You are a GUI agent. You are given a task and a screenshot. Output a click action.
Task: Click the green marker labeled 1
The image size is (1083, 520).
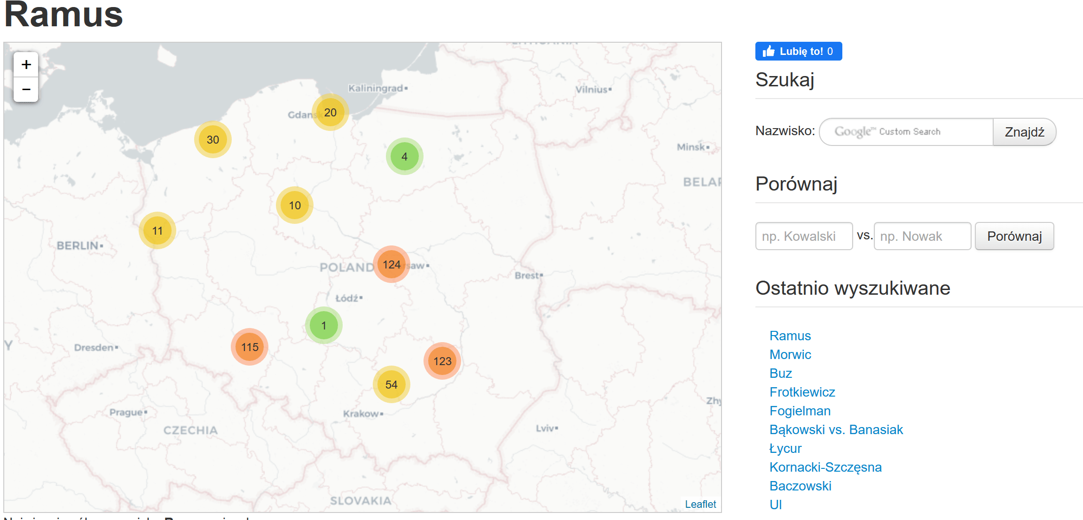click(x=323, y=325)
